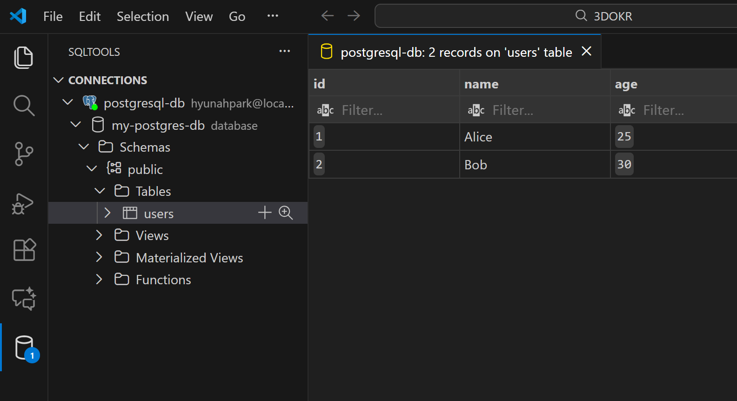Open the Run and Debug view
The width and height of the screenshot is (737, 401).
23,204
